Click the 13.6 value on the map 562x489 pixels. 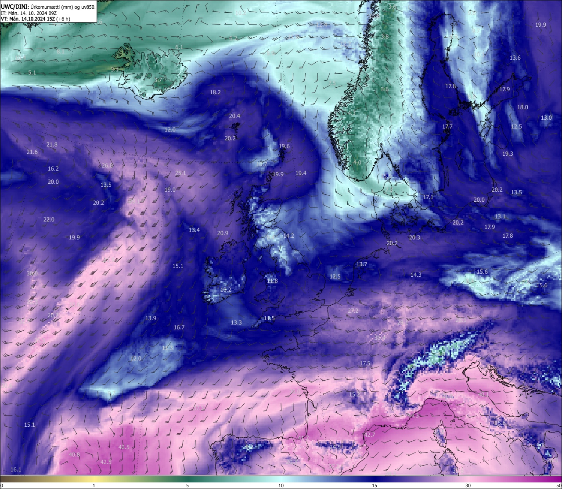point(515,58)
